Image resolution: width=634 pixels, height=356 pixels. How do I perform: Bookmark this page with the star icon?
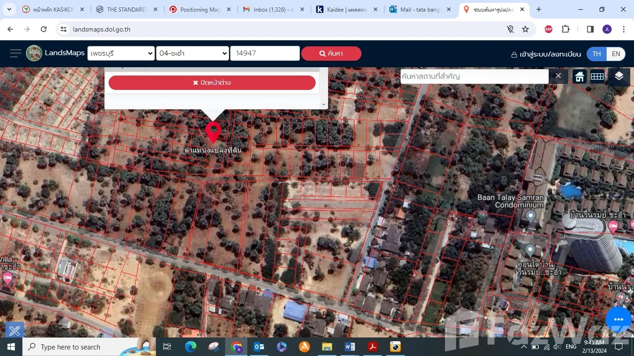coord(525,29)
